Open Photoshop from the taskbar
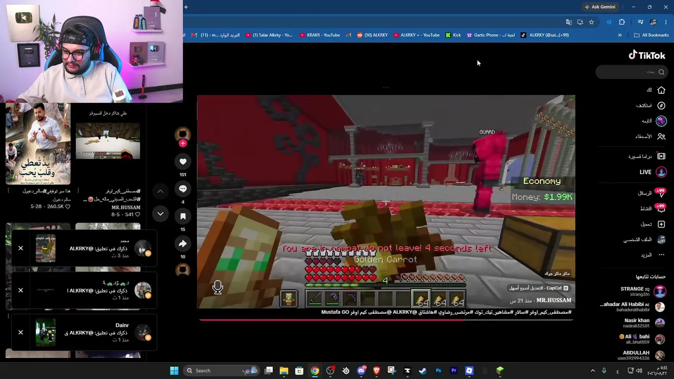This screenshot has width=674, height=379. (x=438, y=371)
